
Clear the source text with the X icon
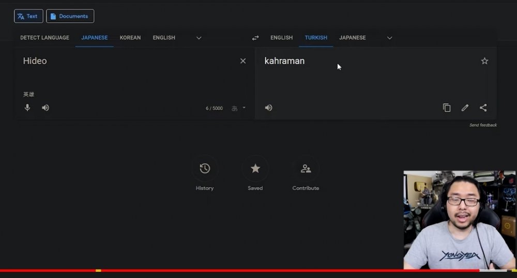click(243, 61)
